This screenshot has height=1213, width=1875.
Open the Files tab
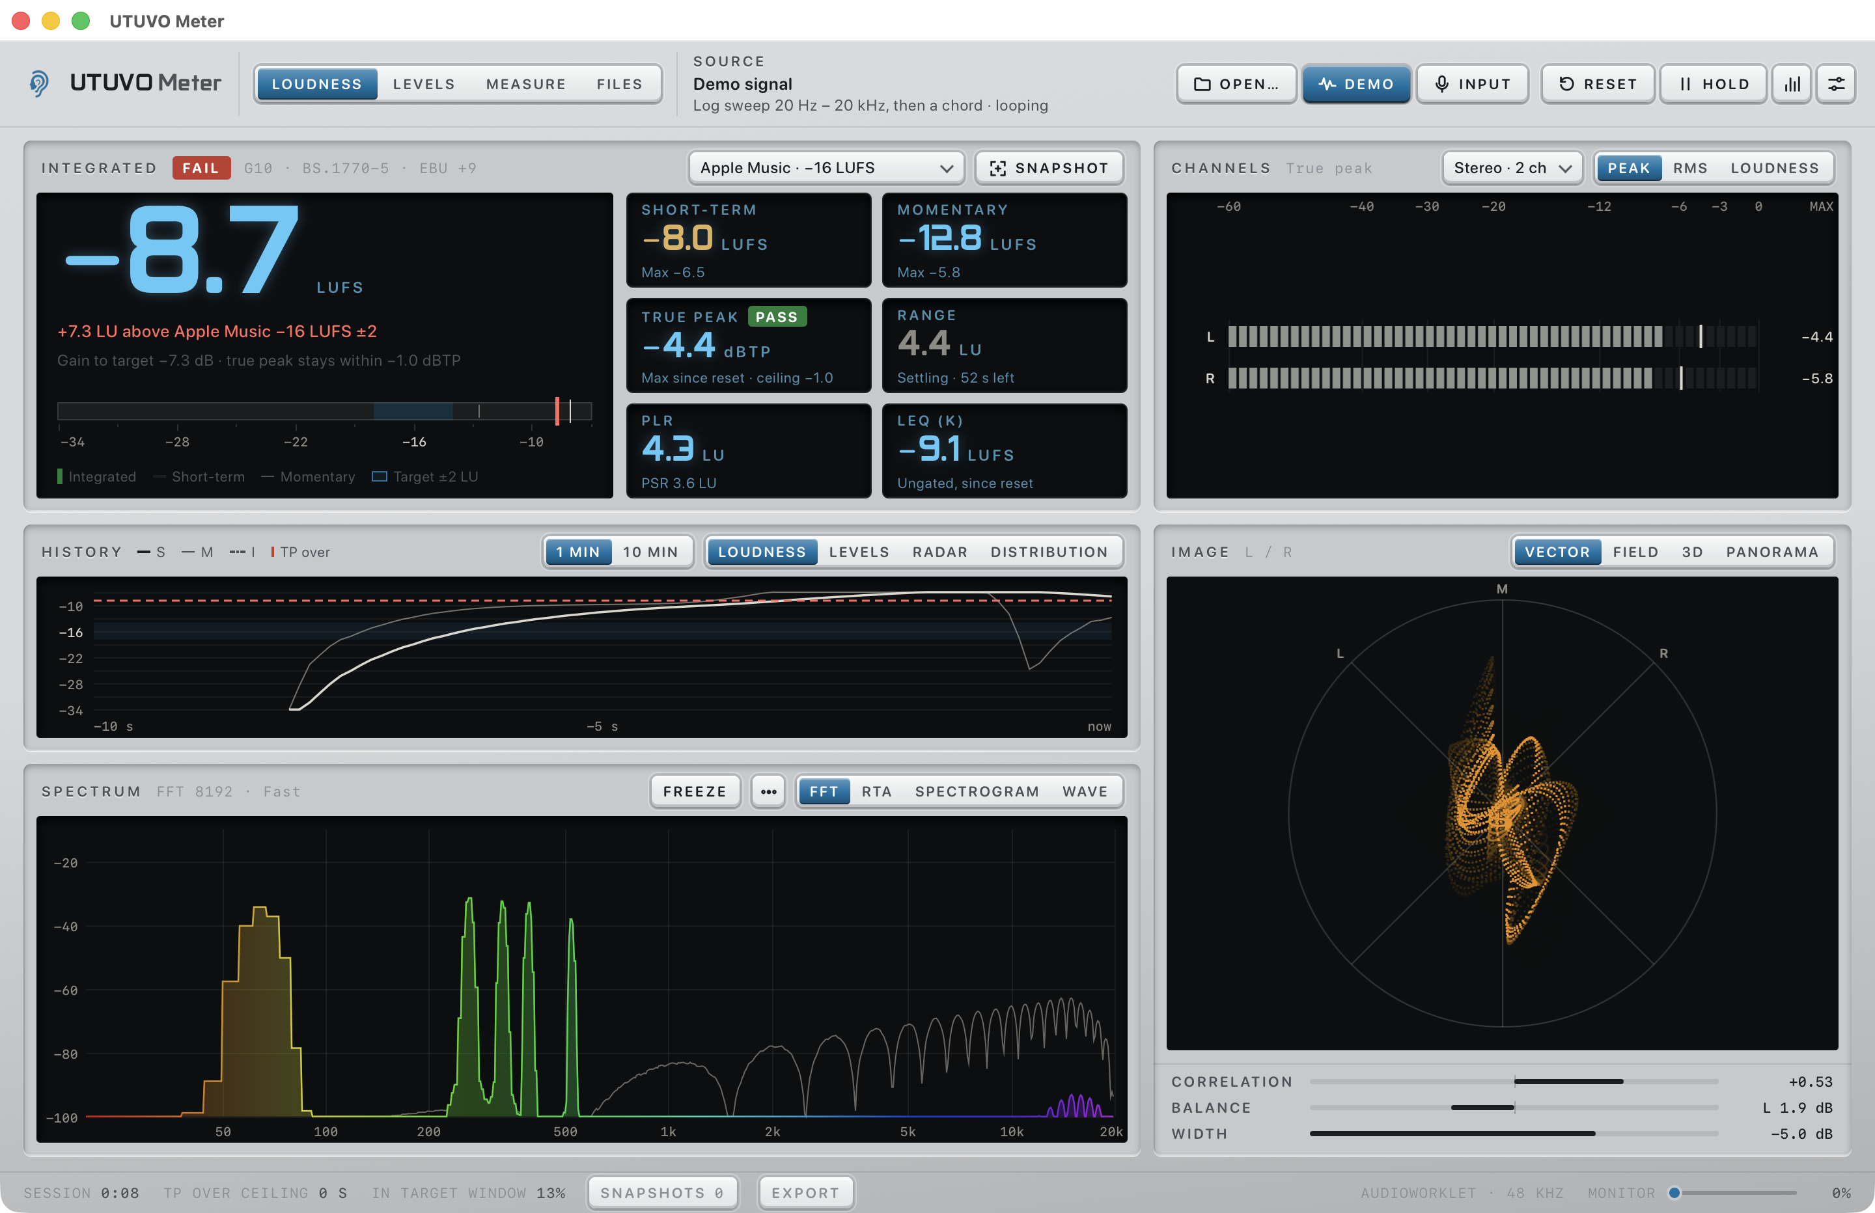[x=619, y=85]
